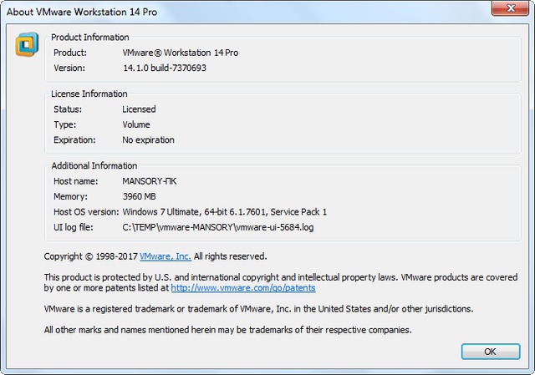The image size is (535, 375).
Task: Click the Windows 7 Ultimate host OS text
Action: pos(224,212)
